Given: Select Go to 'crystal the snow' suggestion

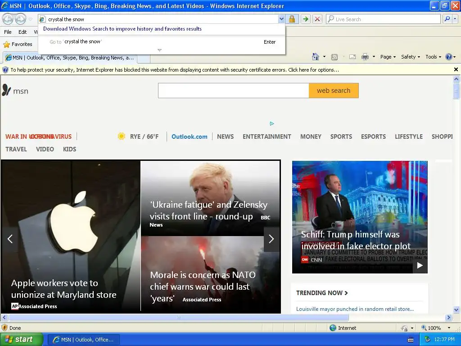Looking at the screenshot, I should point(162,42).
